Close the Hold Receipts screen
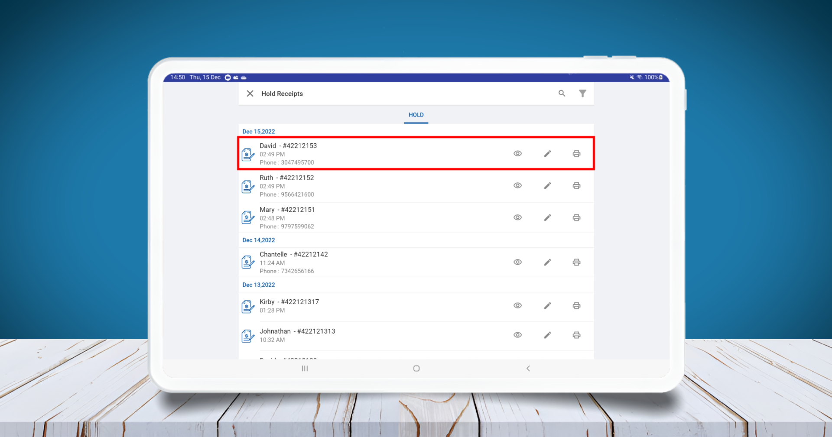 pos(250,94)
